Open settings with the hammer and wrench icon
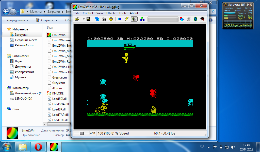The height and width of the screenshot is (152, 260). pyautogui.click(x=202, y=19)
